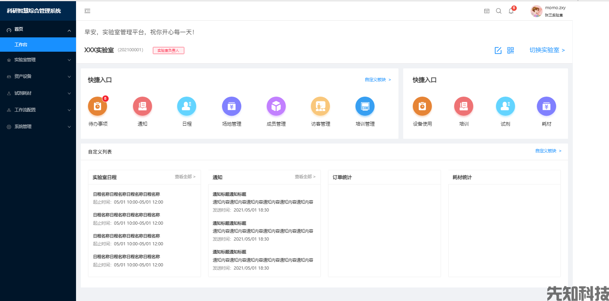The height and width of the screenshot is (301, 609).
Task: Open the 日程 shortcut icon
Action: [x=187, y=106]
